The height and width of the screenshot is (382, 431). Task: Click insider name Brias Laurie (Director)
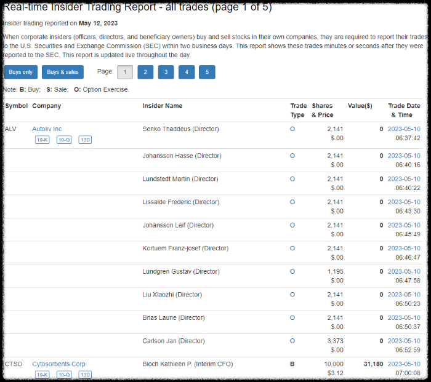[x=174, y=318]
